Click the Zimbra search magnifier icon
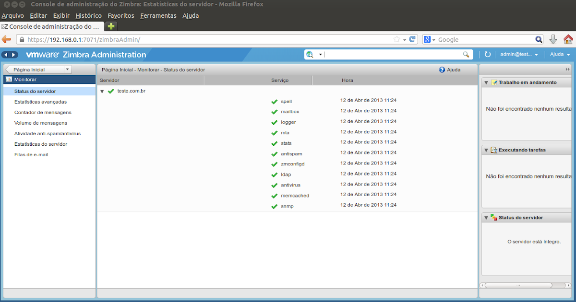576x302 pixels. point(466,55)
